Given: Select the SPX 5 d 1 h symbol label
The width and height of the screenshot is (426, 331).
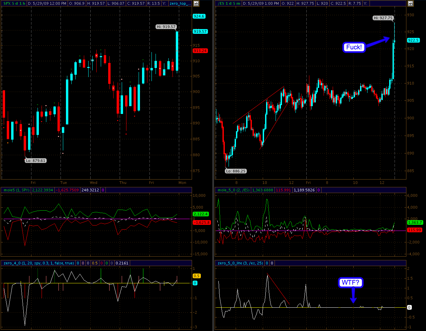Looking at the screenshot, I should (x=14, y=3).
